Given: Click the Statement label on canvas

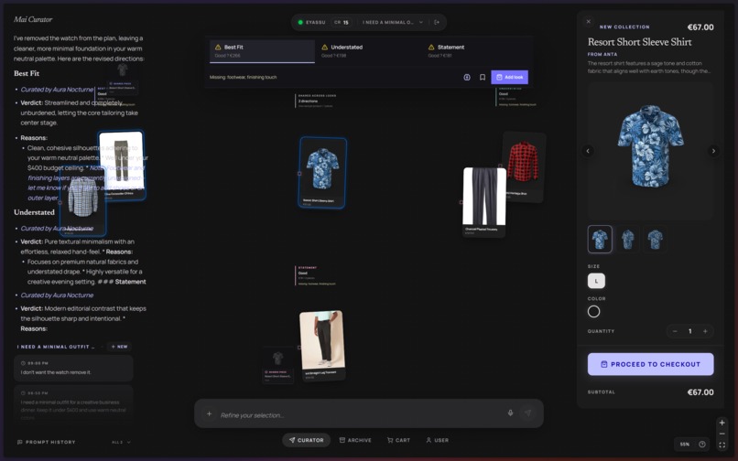Looking at the screenshot, I should [x=308, y=268].
